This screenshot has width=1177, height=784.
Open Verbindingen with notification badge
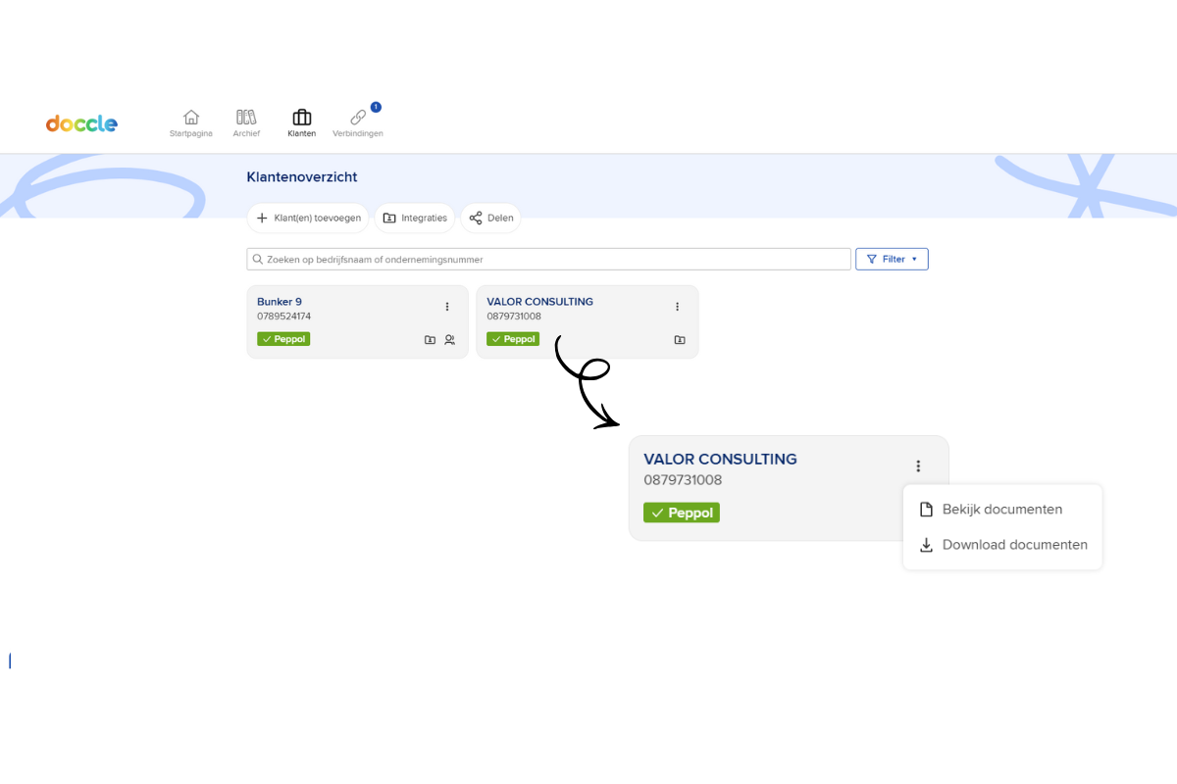(x=358, y=123)
